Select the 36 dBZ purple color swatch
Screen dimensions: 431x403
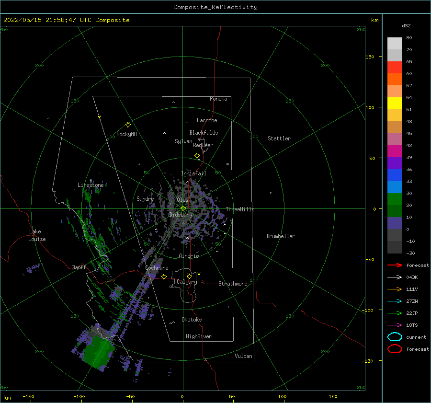395,163
